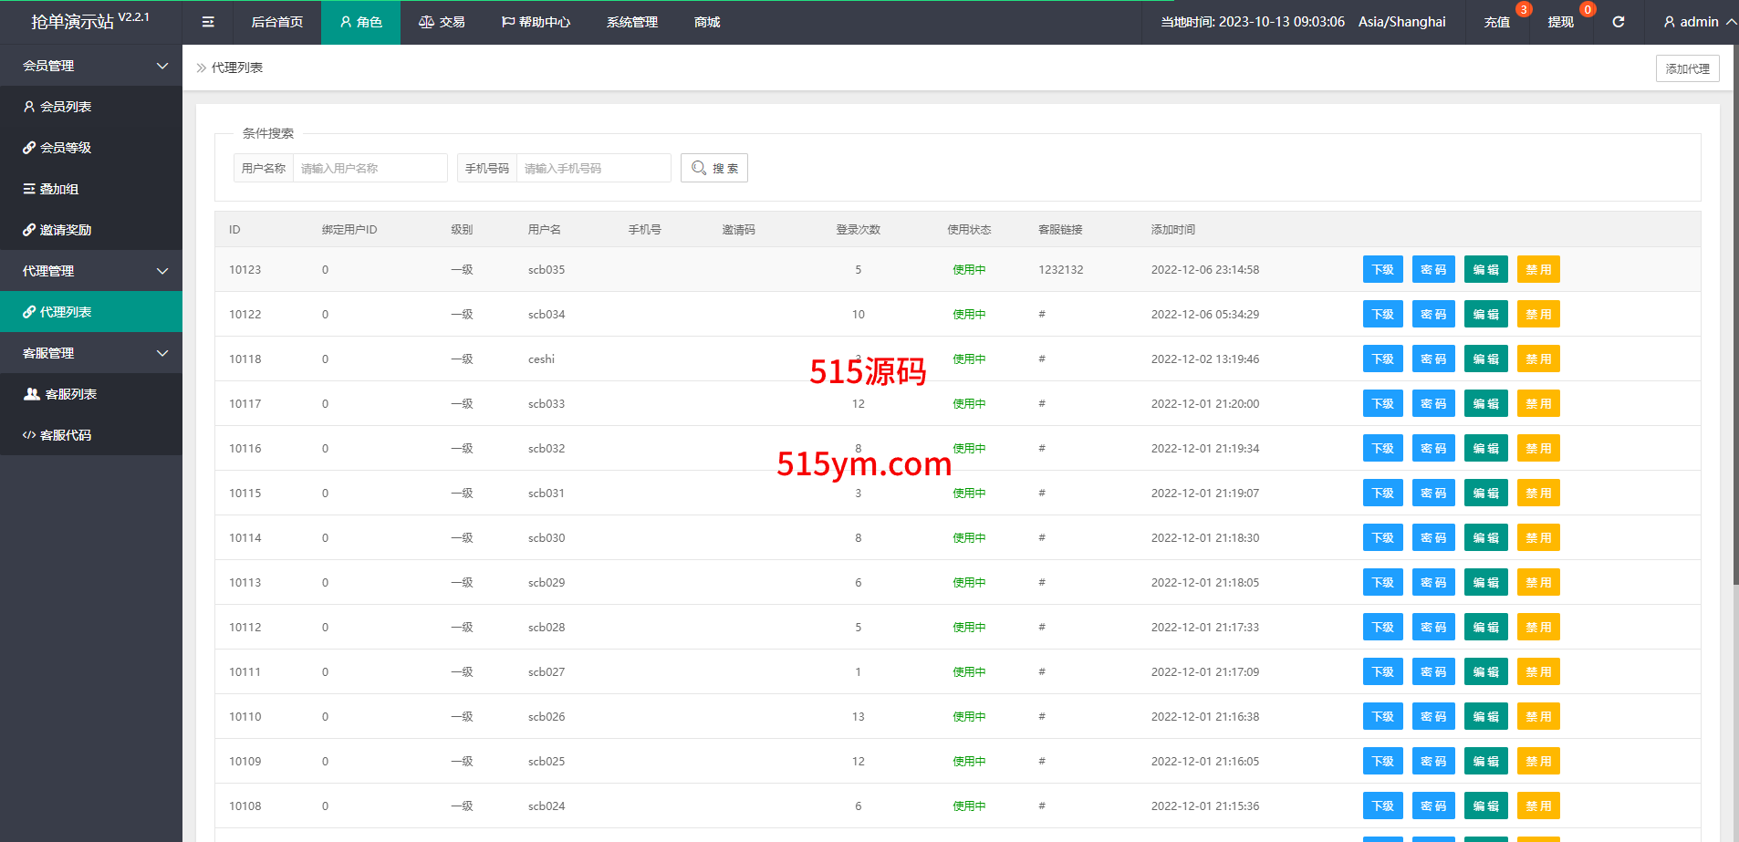Viewport: 1739px width, 842px height.
Task: Click 编辑 for user ceshi
Action: point(1485,359)
